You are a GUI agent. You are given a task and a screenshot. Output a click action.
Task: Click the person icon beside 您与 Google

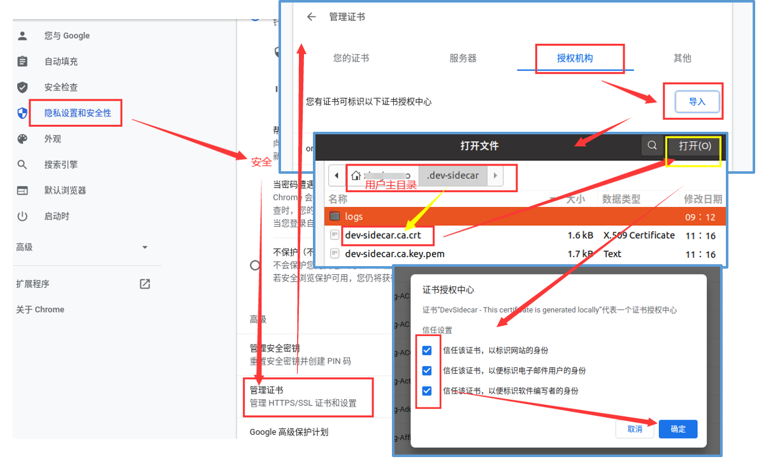point(22,36)
